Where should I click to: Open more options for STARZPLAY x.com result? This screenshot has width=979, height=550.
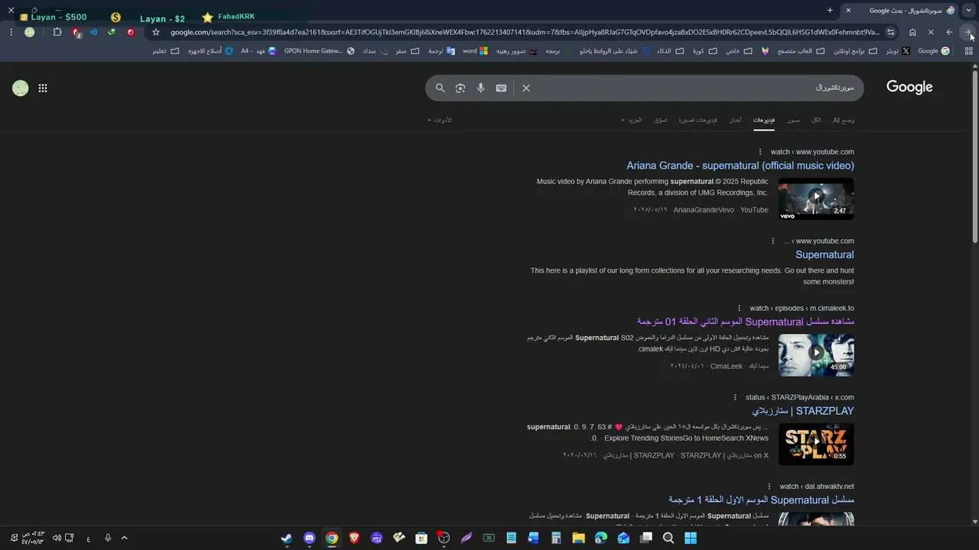pos(735,397)
